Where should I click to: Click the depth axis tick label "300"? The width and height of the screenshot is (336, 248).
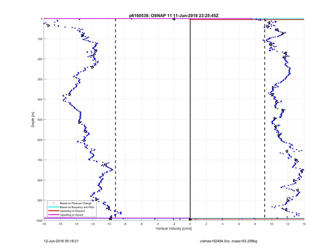(39, 79)
